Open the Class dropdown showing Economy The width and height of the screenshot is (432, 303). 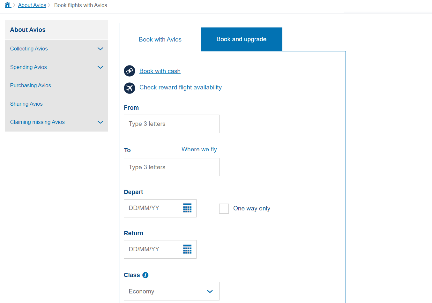click(172, 291)
